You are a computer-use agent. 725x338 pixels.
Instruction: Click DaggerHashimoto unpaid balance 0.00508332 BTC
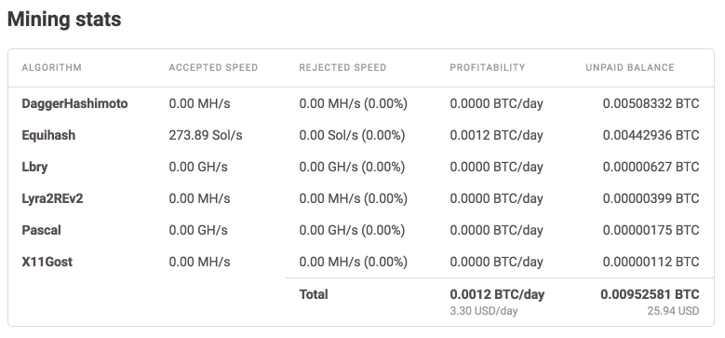pos(651,103)
